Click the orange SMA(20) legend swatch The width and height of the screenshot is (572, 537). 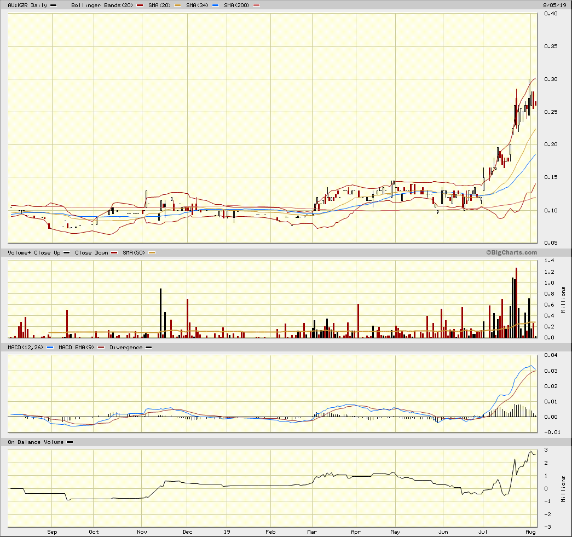coord(178,5)
